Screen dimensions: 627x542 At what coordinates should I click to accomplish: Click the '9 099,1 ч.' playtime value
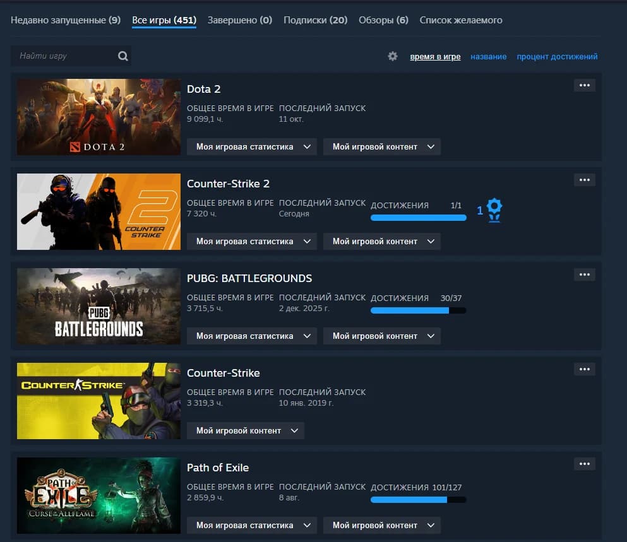(205, 119)
